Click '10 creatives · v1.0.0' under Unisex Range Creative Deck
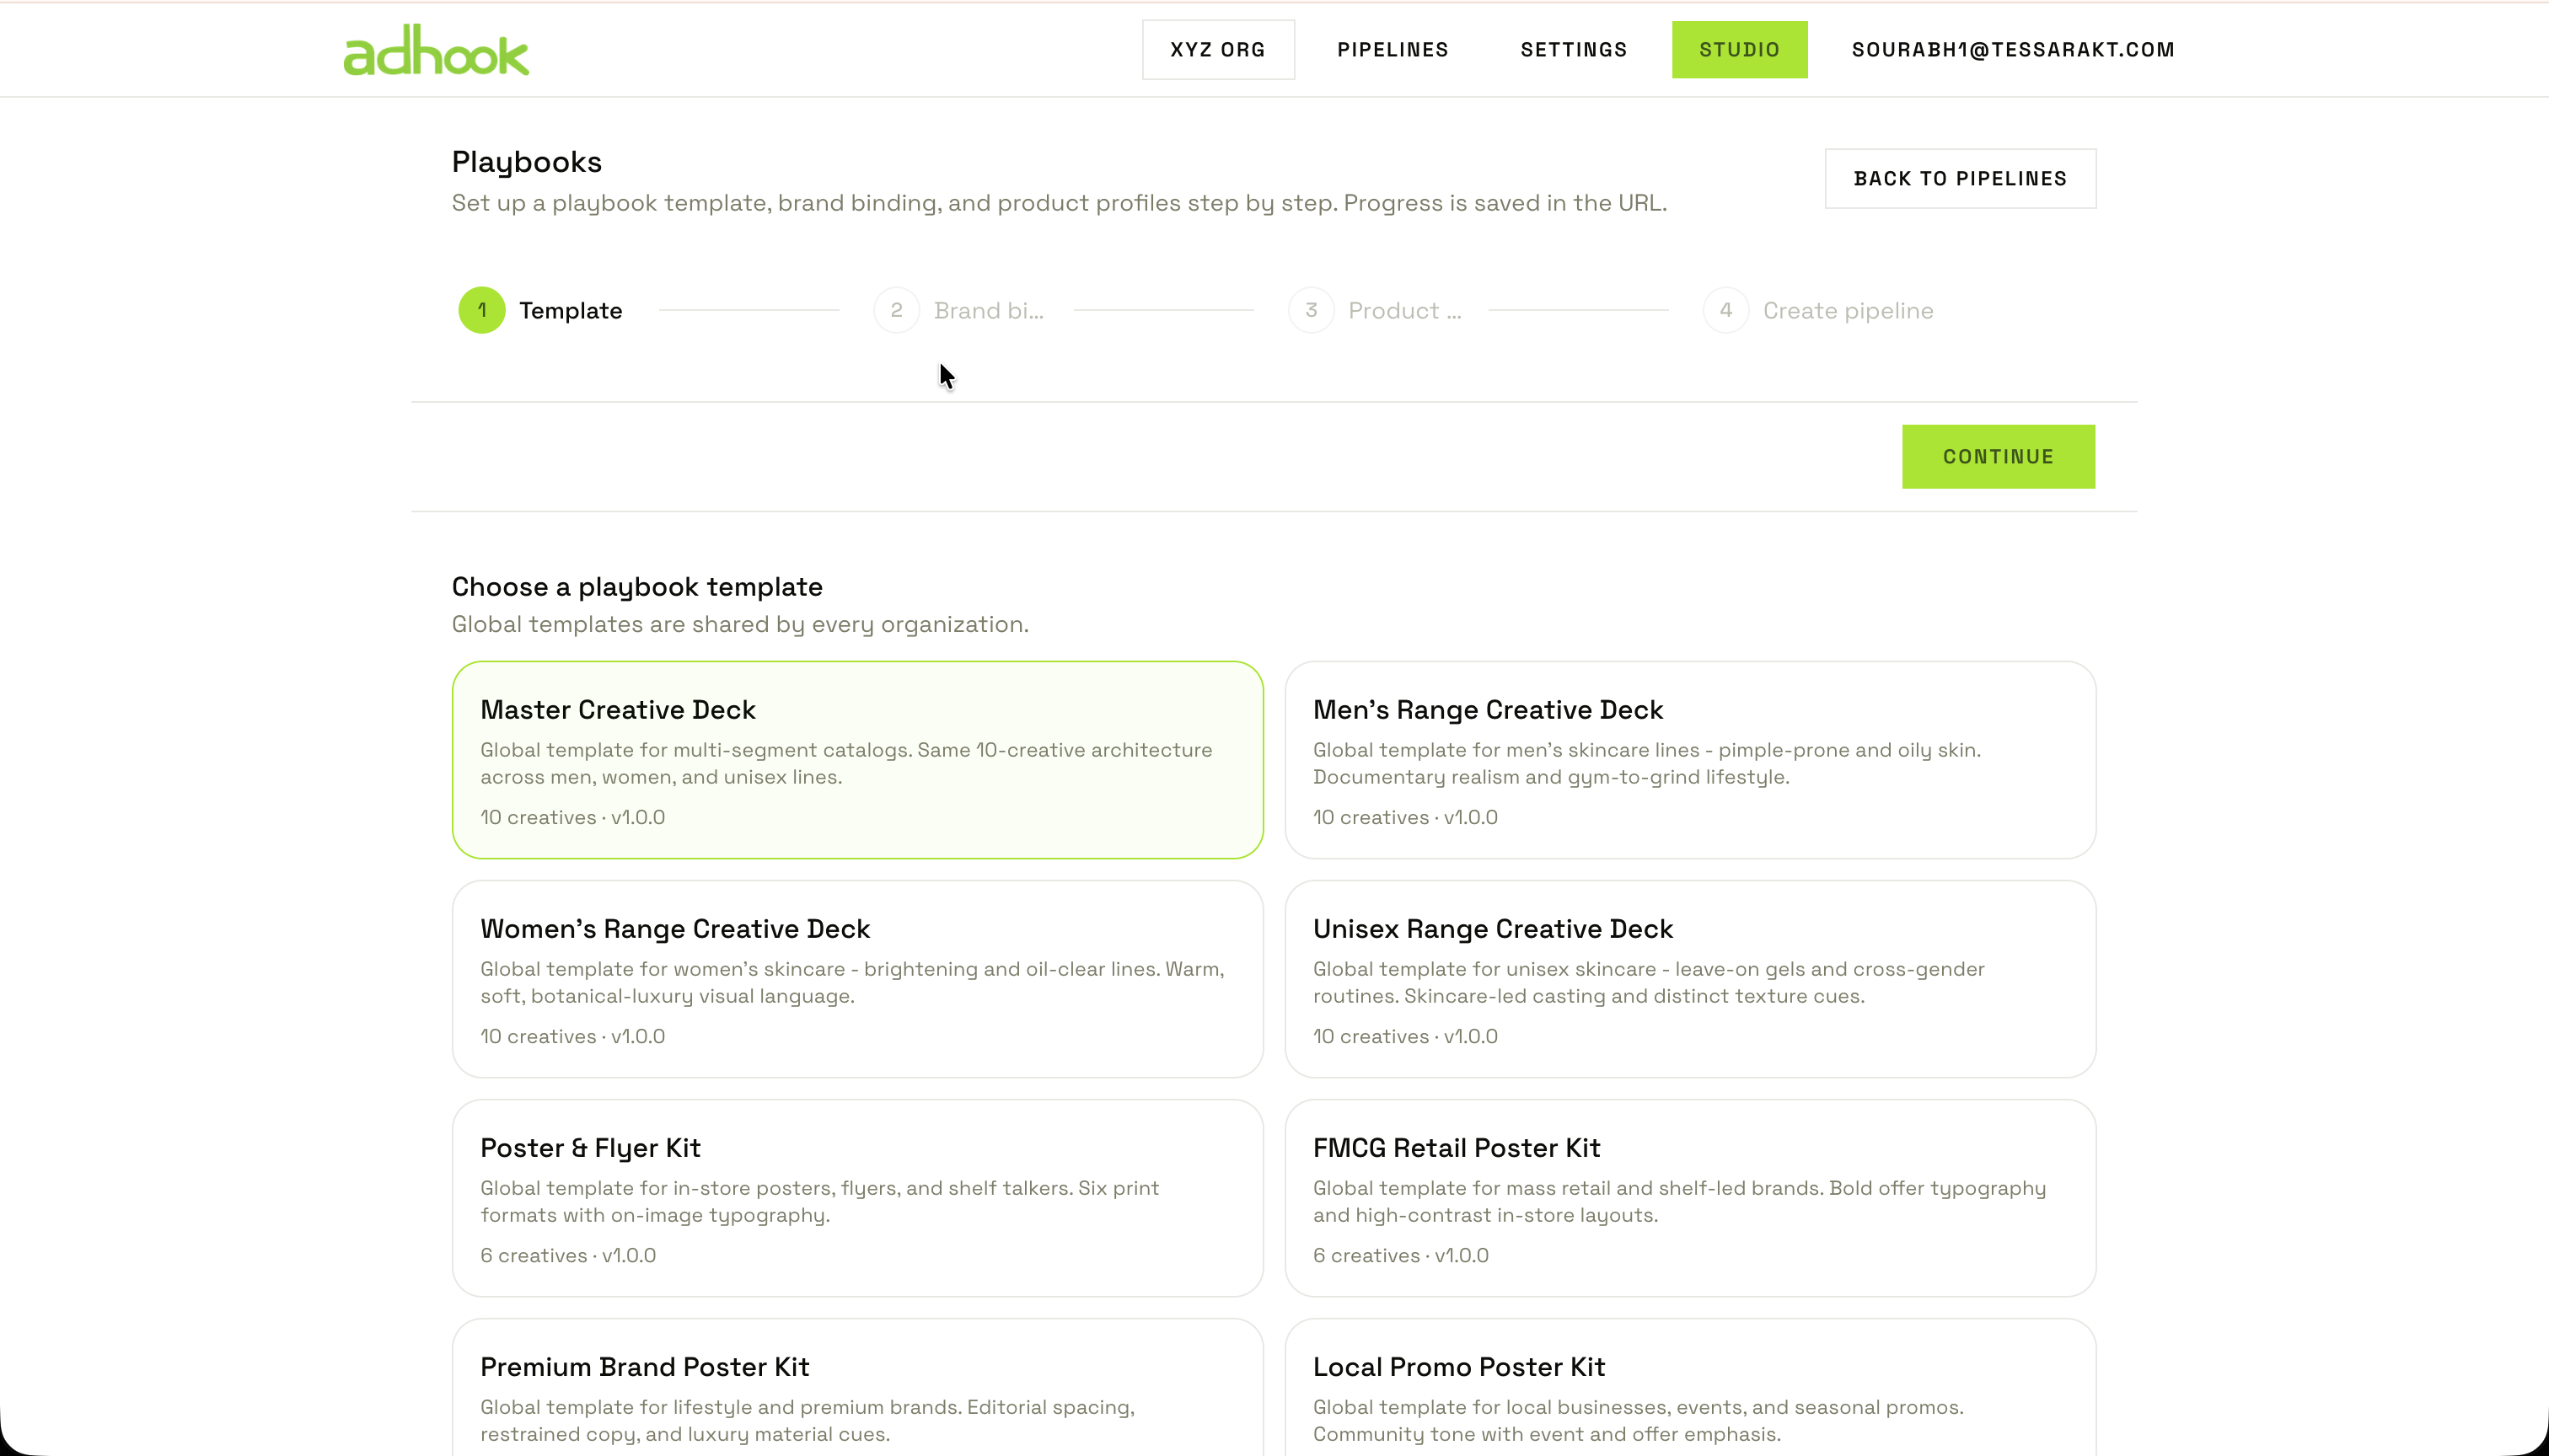The width and height of the screenshot is (2549, 1456). [x=1404, y=1037]
